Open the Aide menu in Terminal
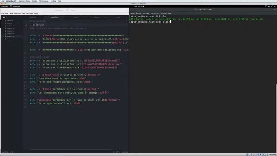277x156 pixels. click(170, 13)
